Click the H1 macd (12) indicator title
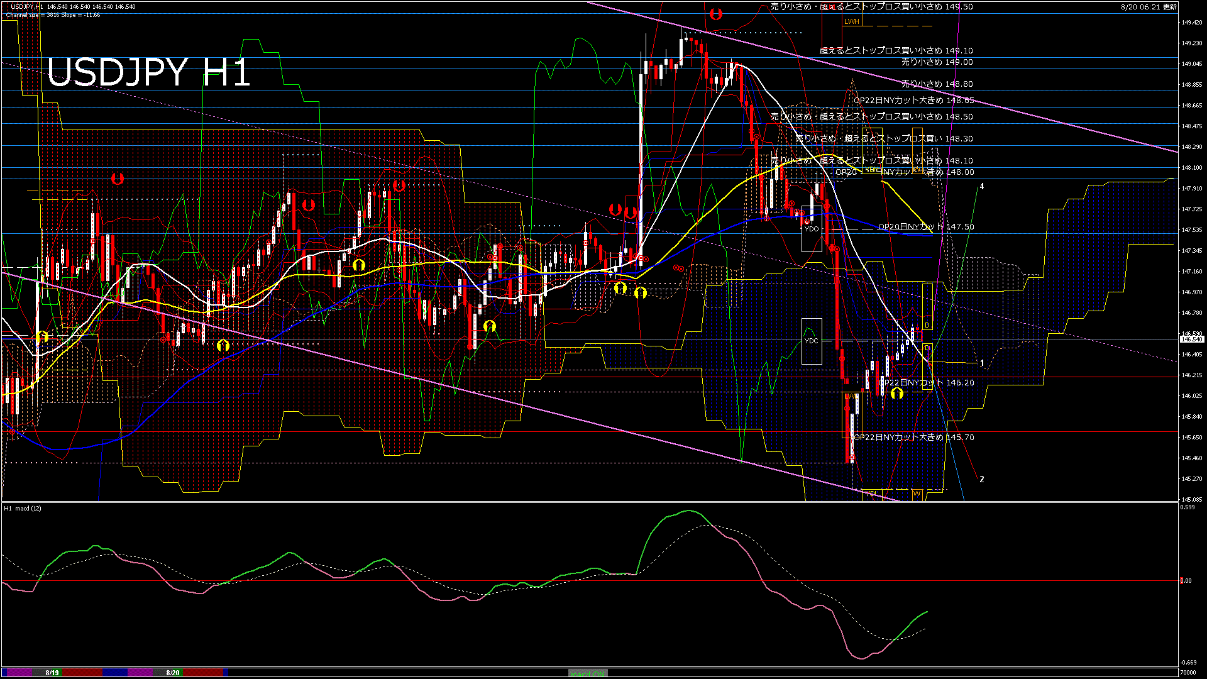This screenshot has width=1207, height=679. click(x=23, y=508)
